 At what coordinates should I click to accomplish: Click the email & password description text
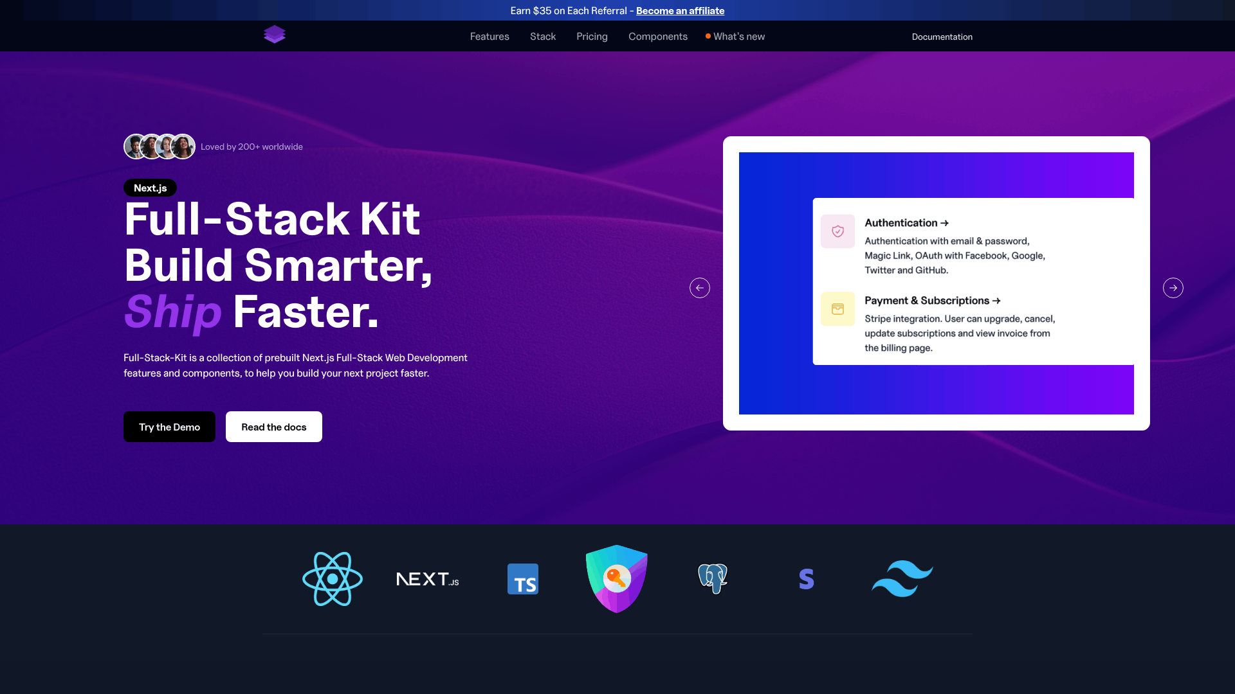pyautogui.click(x=955, y=256)
